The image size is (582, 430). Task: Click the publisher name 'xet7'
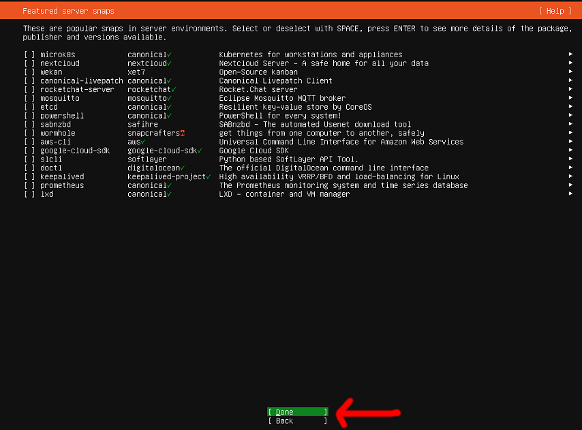[x=136, y=72]
